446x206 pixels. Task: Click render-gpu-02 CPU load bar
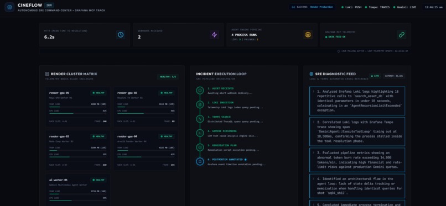tap(146, 113)
